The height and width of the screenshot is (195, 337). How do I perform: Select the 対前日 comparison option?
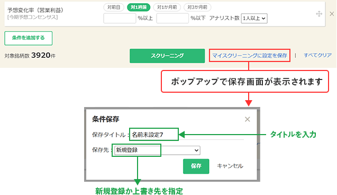pyautogui.click(x=114, y=7)
